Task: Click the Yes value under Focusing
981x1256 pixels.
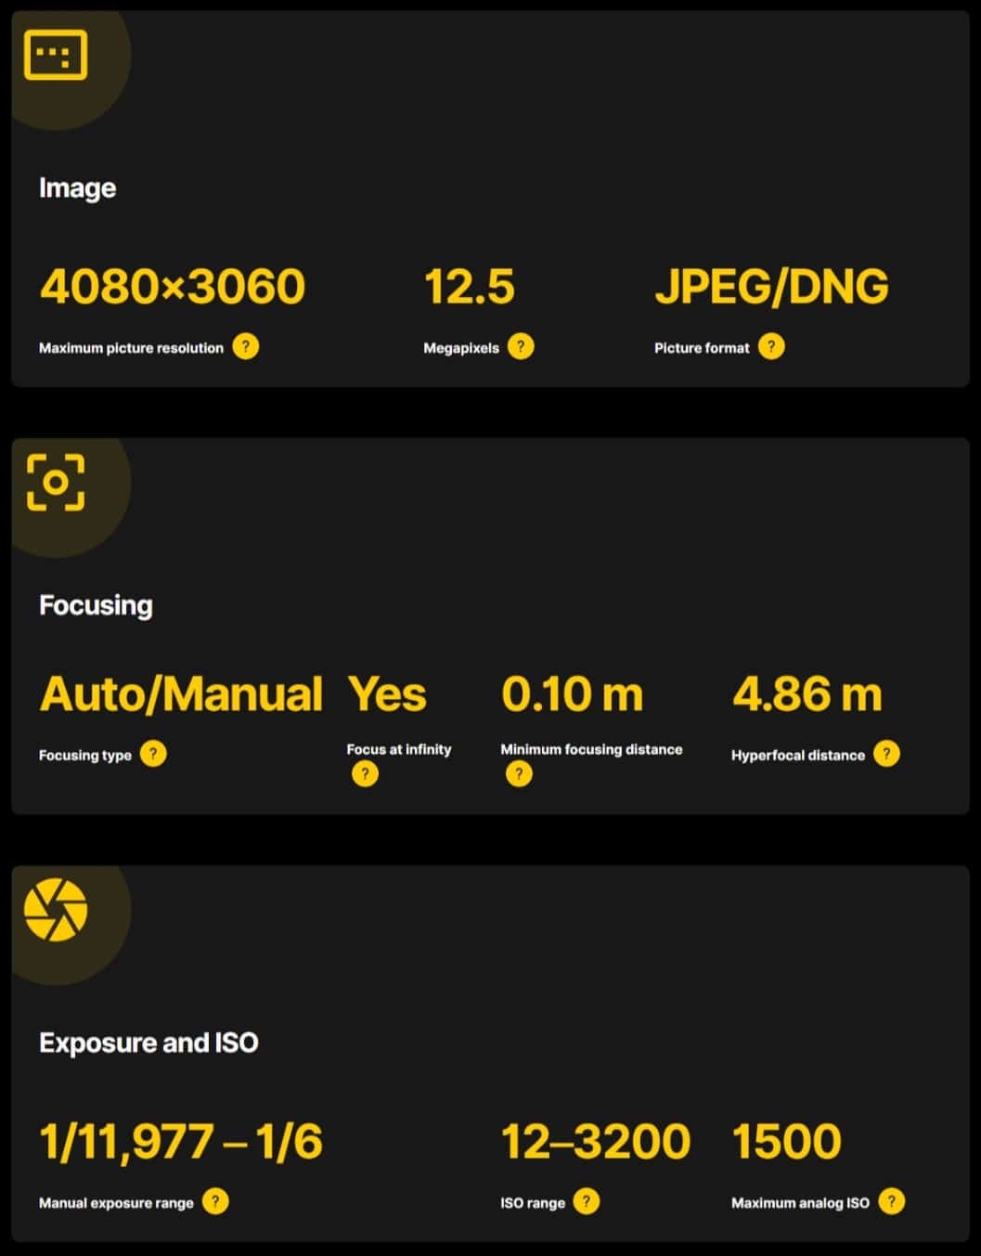Action: point(387,694)
